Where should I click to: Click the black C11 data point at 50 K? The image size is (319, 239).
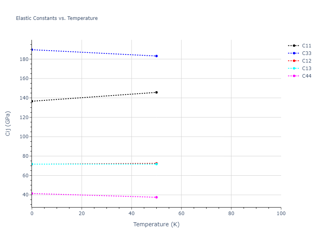point(156,92)
